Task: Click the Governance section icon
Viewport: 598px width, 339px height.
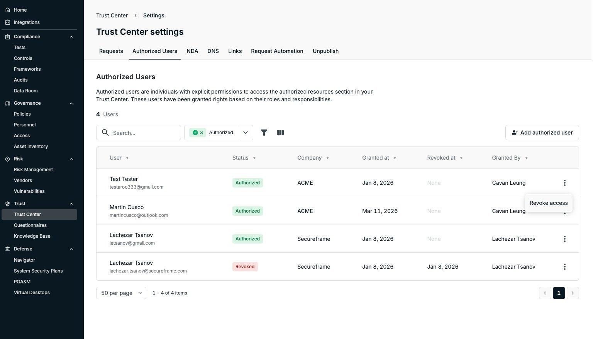Action: tap(8, 103)
